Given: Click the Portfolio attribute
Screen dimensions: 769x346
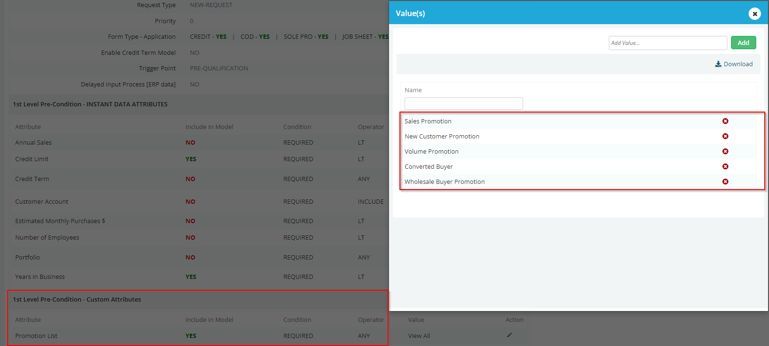Looking at the screenshot, I should click(x=27, y=257).
